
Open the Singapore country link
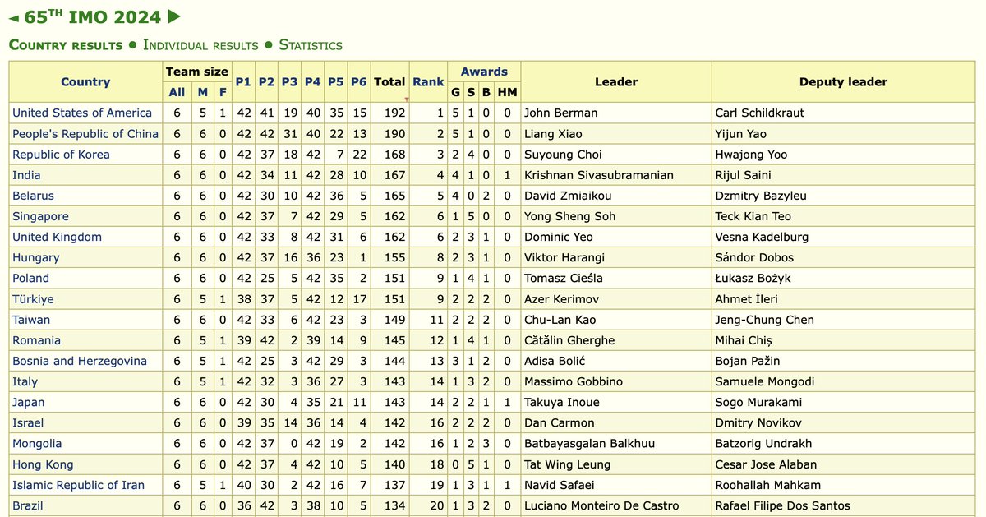pos(40,216)
